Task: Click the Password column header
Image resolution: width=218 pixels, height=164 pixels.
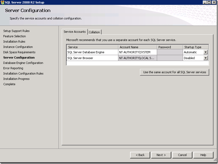Action: pyautogui.click(x=170, y=47)
